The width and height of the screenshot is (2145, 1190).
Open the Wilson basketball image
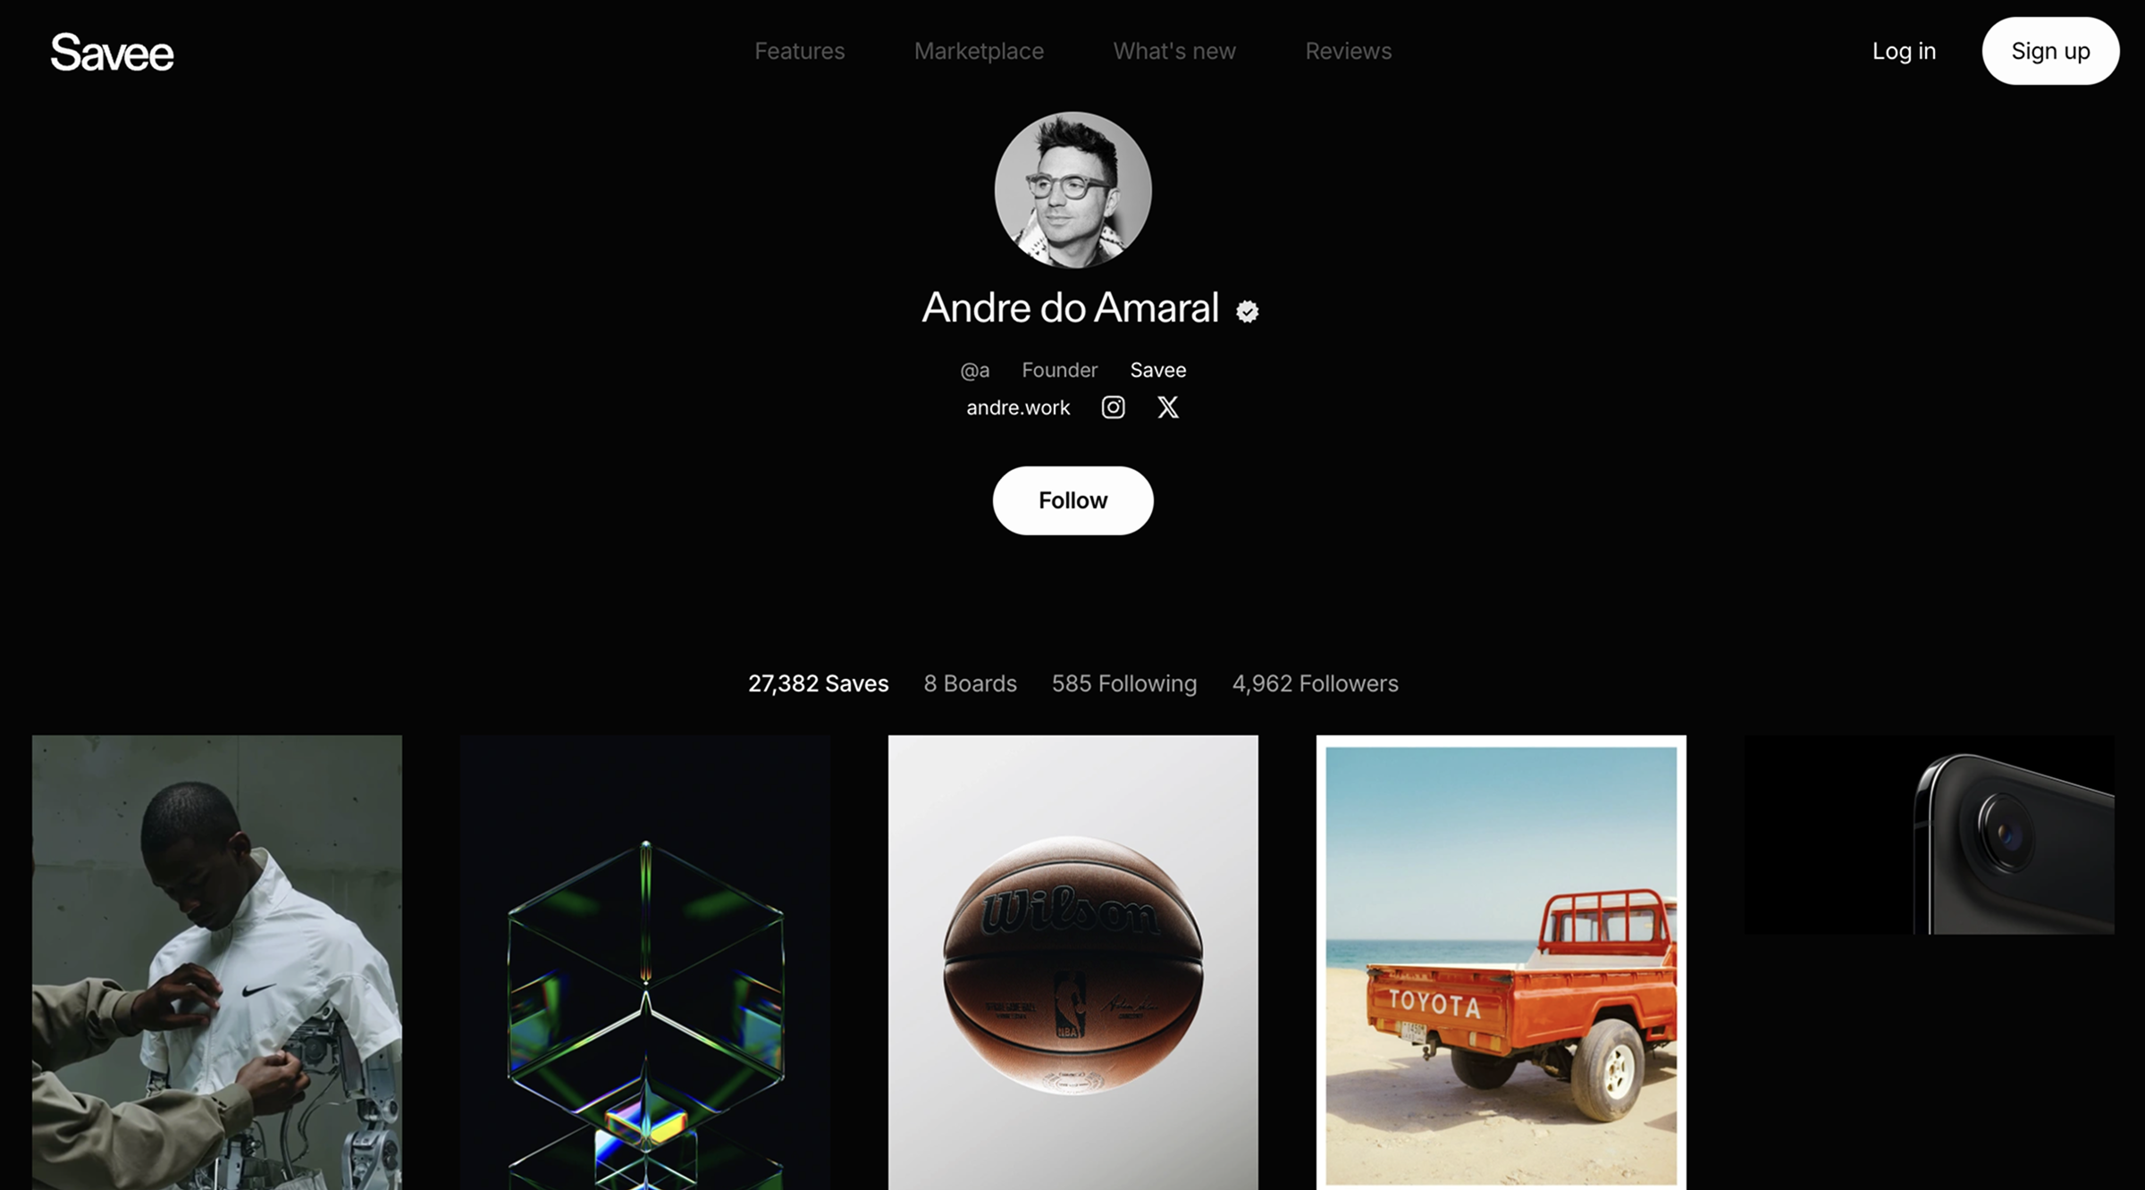point(1072,962)
